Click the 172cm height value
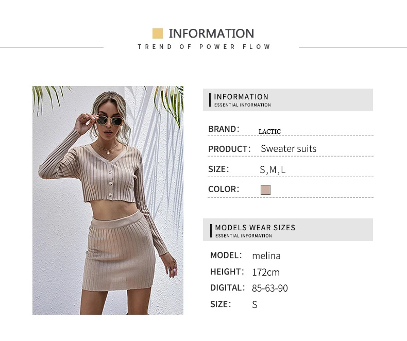 click(x=266, y=272)
